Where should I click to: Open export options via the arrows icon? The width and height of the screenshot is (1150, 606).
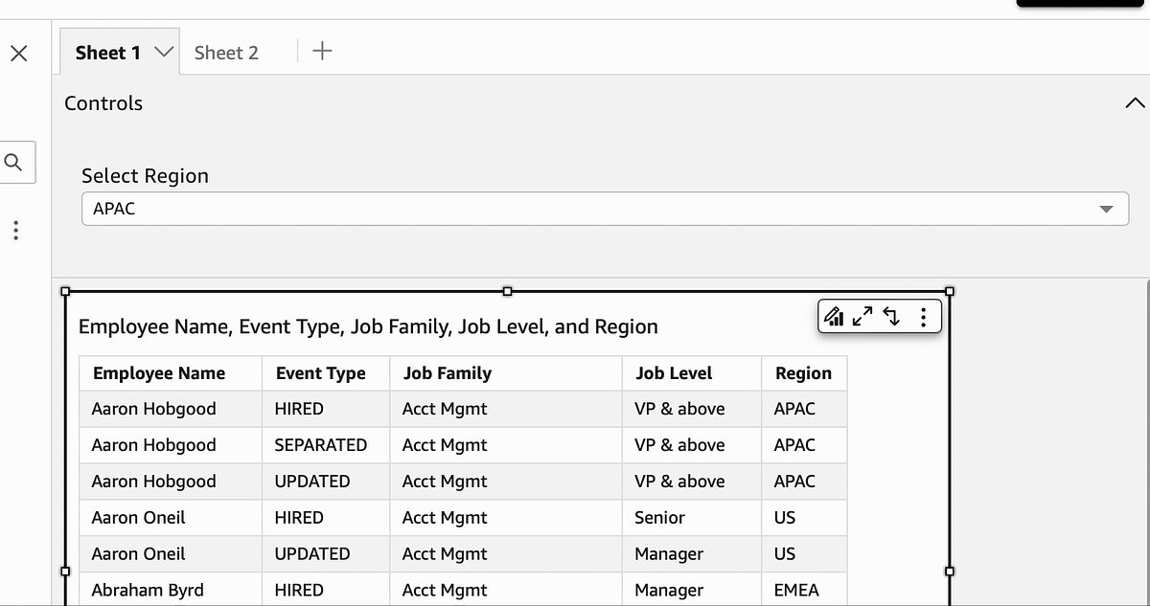click(889, 315)
